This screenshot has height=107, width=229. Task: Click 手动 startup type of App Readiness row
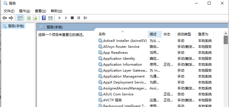pos(181,53)
